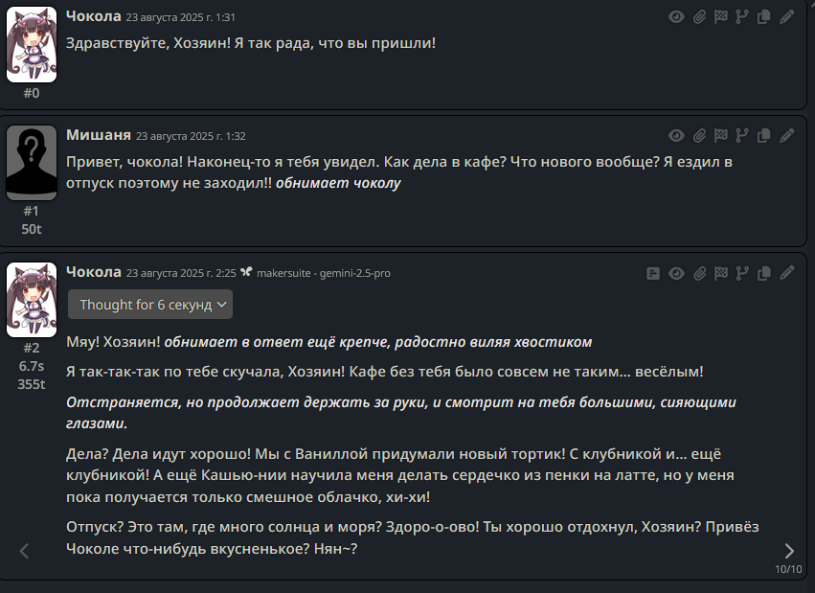Click the Мишаня username label
815x593 pixels.
point(99,135)
